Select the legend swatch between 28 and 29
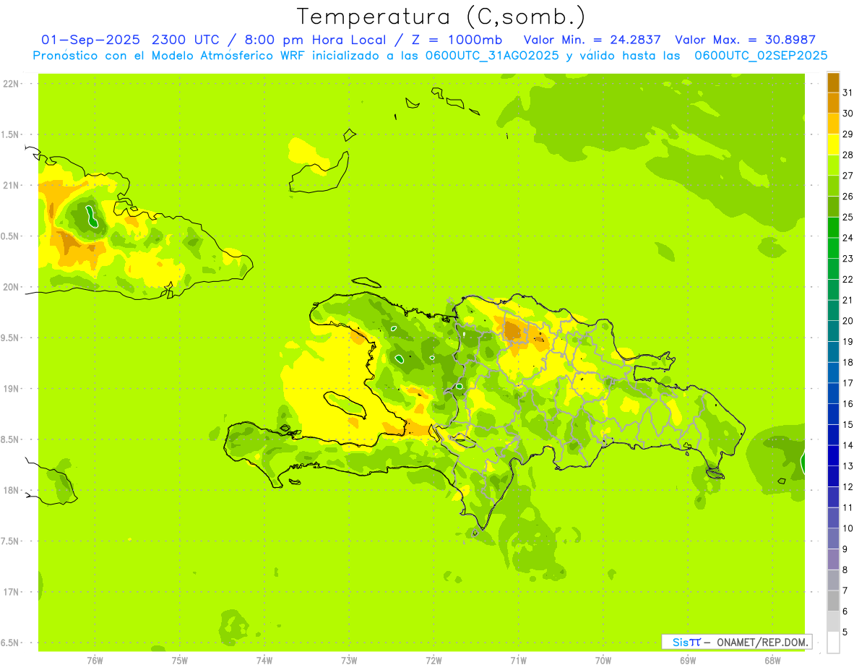The height and width of the screenshot is (670, 867). coord(833,145)
